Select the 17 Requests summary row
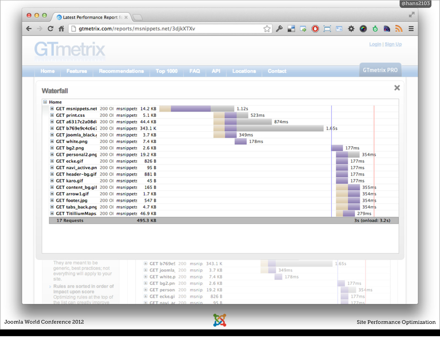Image resolution: width=440 pixels, height=338 pixels. (x=224, y=220)
